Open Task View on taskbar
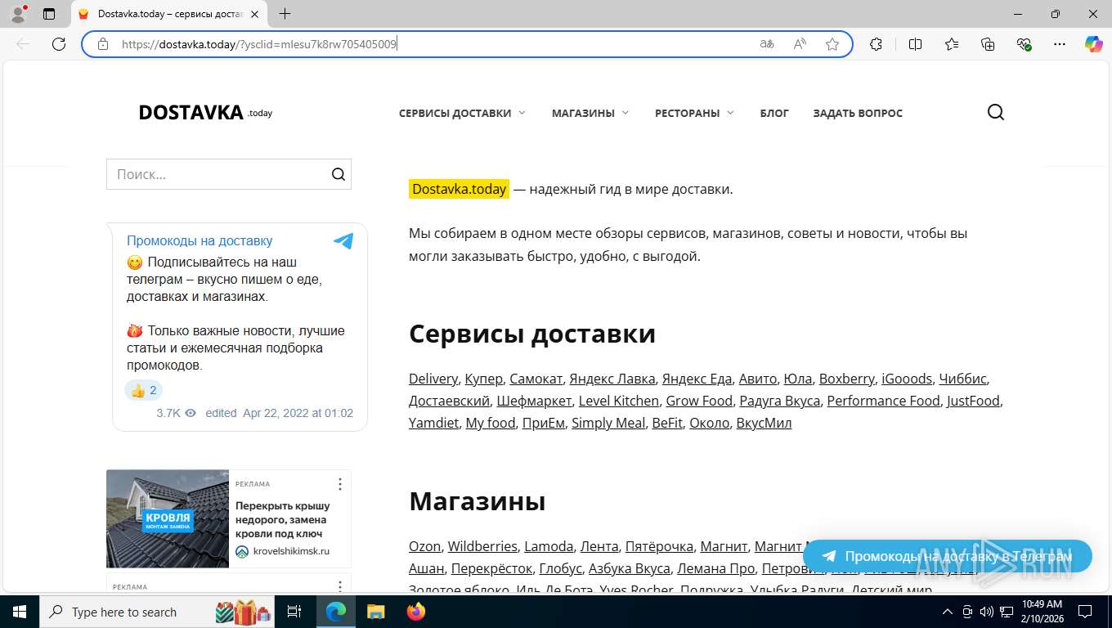 tap(294, 612)
